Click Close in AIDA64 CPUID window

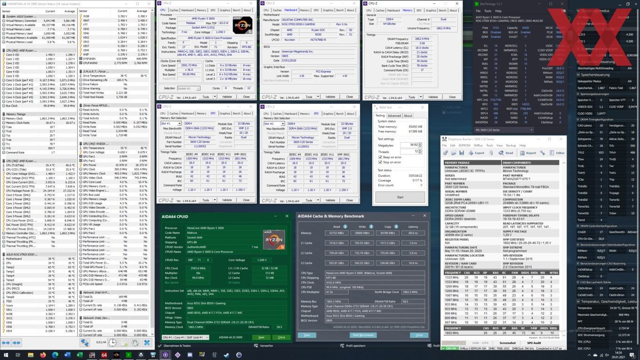(281, 337)
